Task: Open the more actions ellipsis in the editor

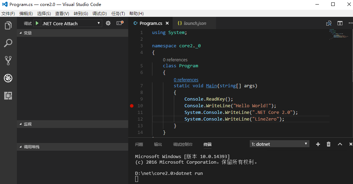Action: pyautogui.click(x=351, y=23)
